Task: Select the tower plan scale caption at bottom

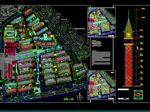Action: 123,99
